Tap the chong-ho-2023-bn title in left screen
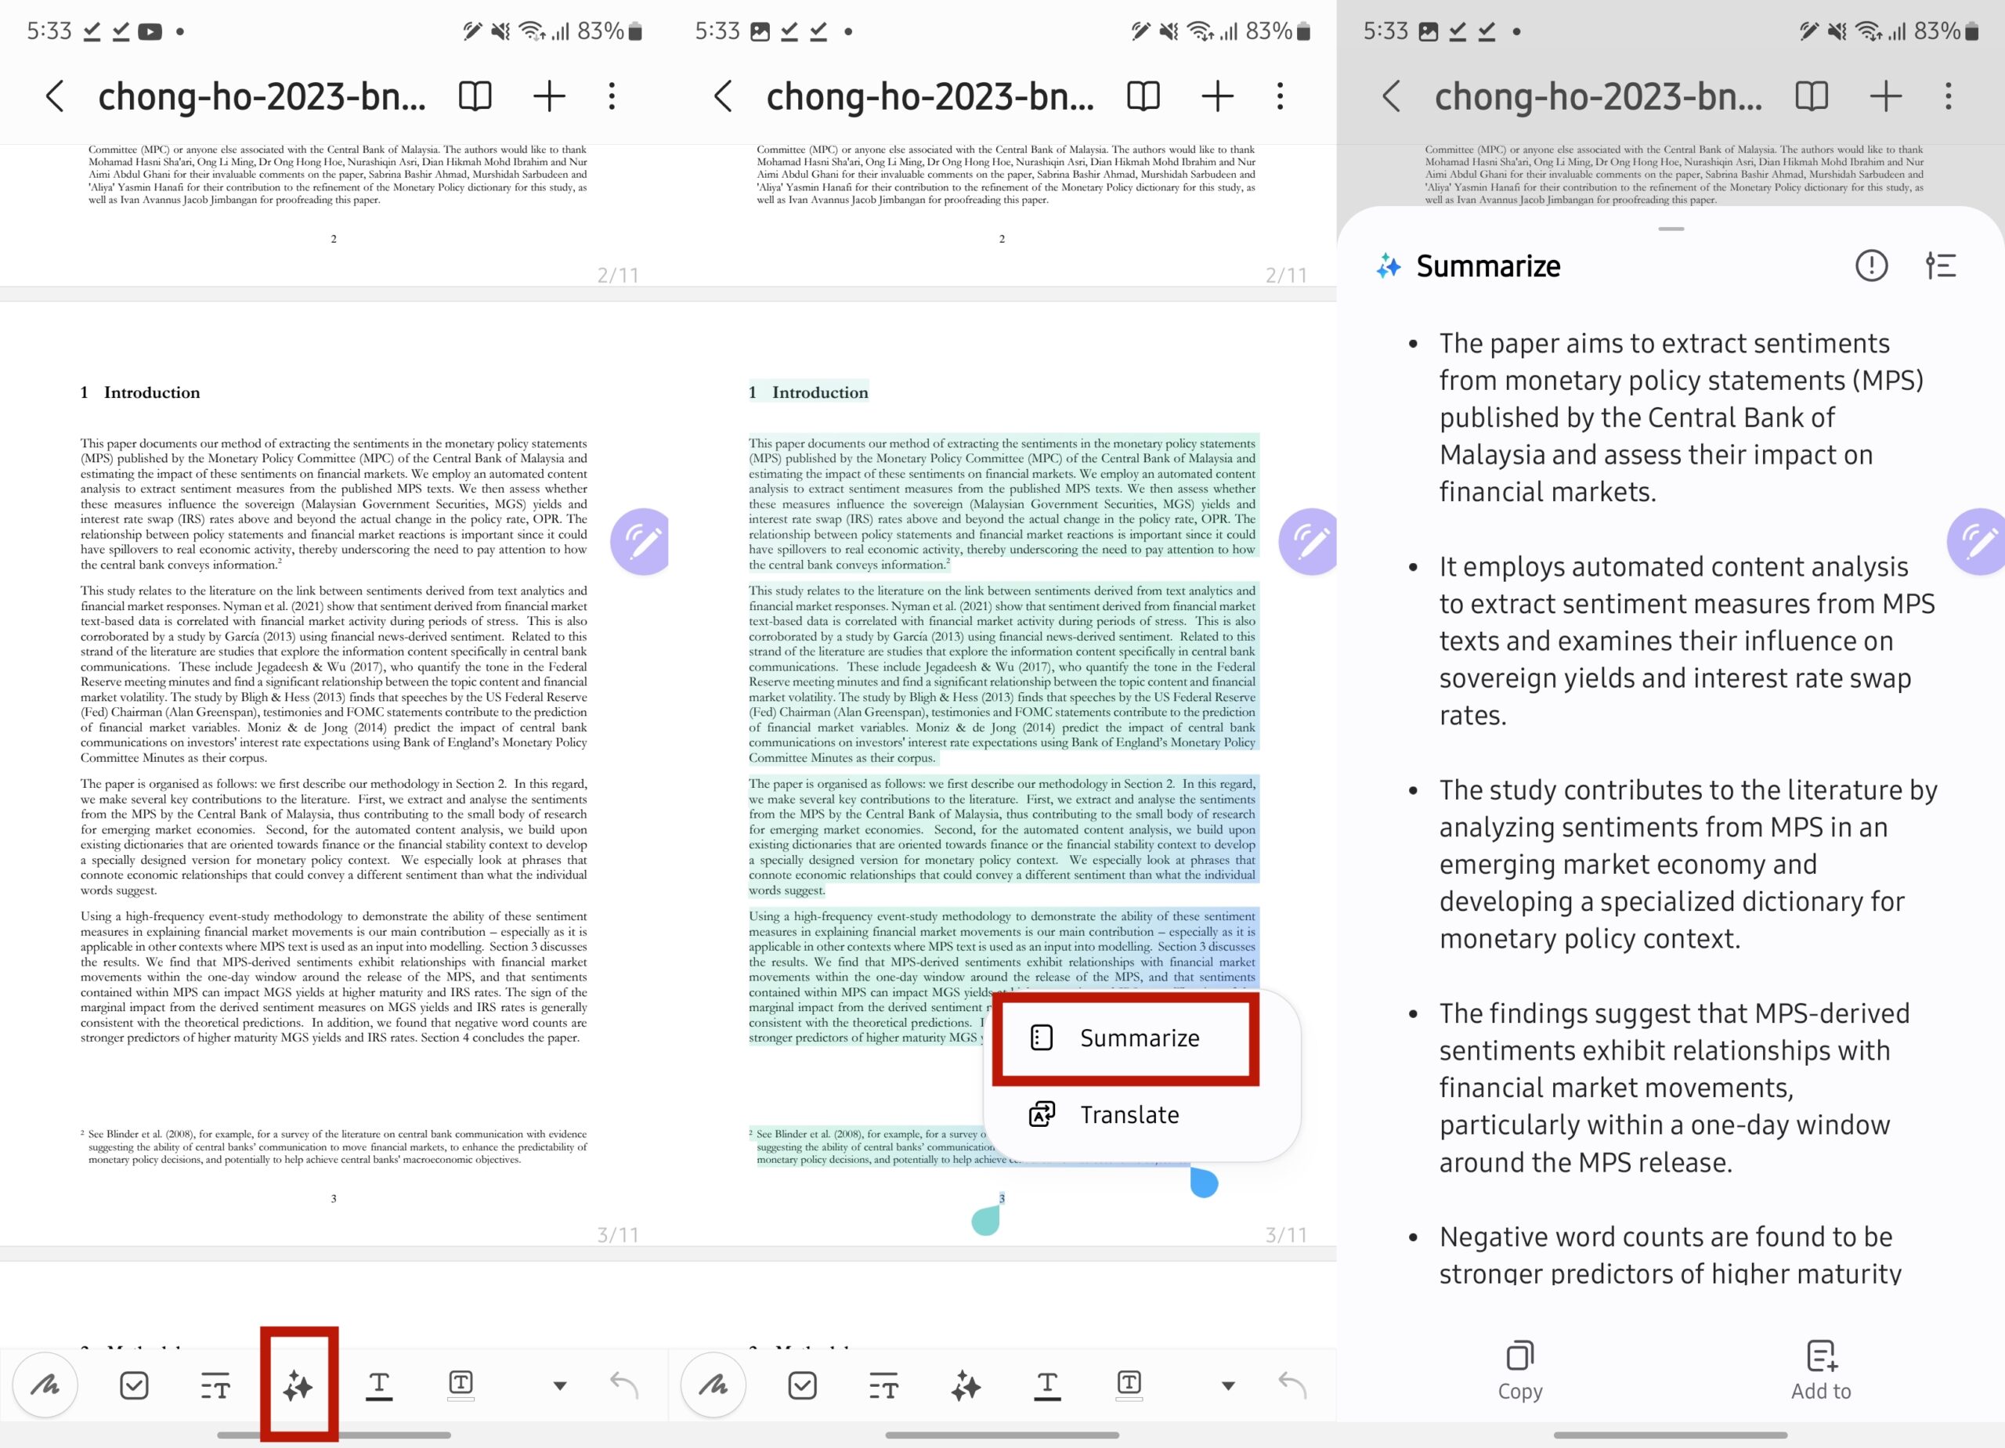Viewport: 2005px width, 1448px height. [262, 96]
